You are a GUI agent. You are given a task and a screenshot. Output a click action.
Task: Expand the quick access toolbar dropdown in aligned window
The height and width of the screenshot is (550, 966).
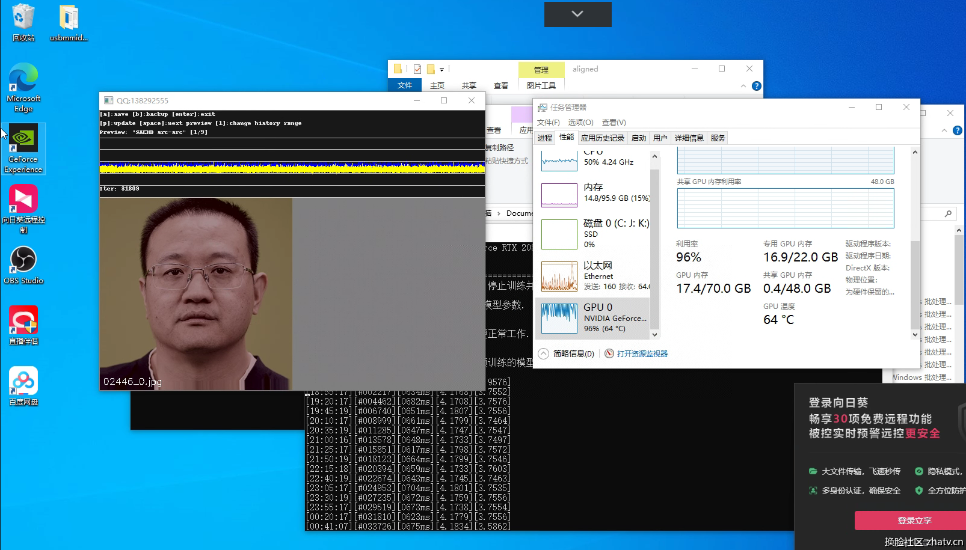(441, 69)
